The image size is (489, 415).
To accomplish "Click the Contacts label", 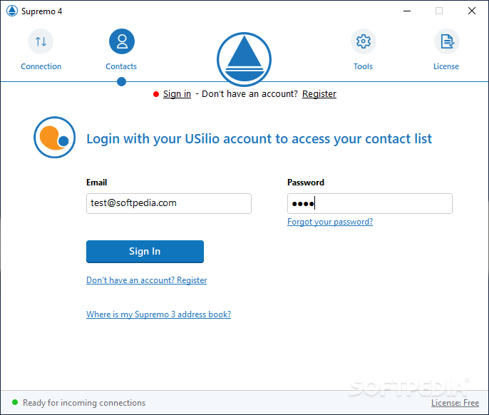I will coord(121,66).
